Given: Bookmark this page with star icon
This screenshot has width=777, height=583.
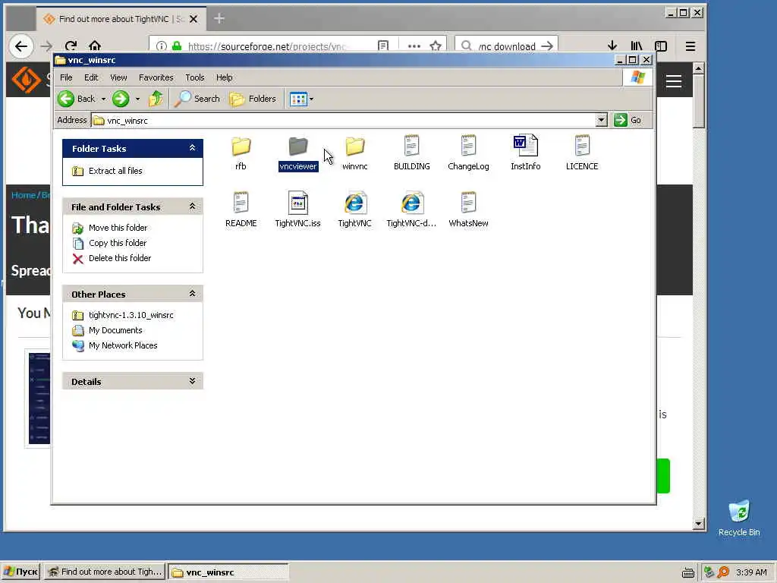Looking at the screenshot, I should (436, 46).
